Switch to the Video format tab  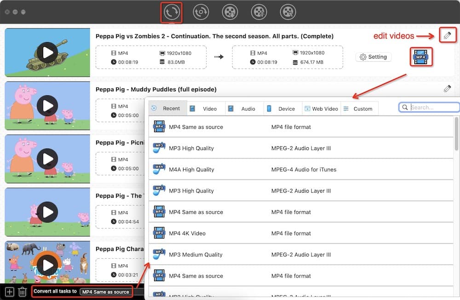pos(206,109)
